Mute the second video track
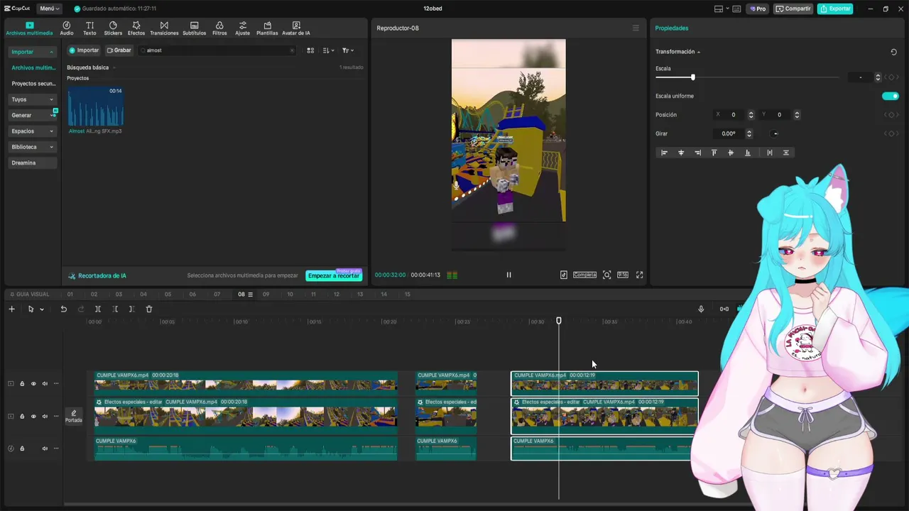The width and height of the screenshot is (909, 511). point(45,416)
